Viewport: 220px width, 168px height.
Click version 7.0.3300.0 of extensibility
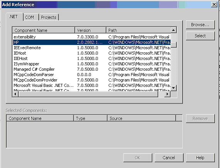click(x=88, y=37)
